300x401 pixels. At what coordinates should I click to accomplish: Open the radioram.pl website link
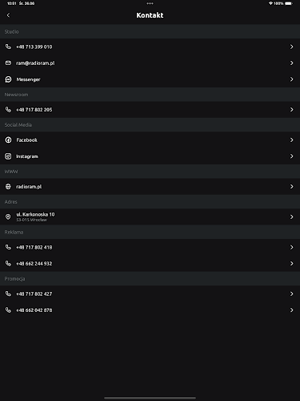pyautogui.click(x=150, y=187)
